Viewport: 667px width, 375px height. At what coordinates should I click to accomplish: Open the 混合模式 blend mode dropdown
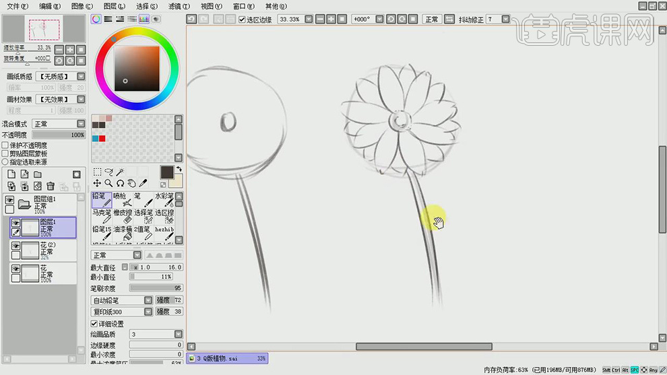coord(81,125)
